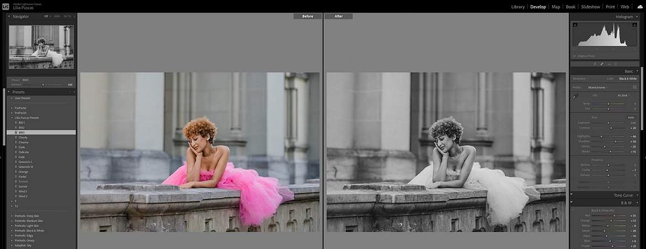The image size is (646, 249).
Task: Set Treatment to Color
Action: [x=610, y=78]
